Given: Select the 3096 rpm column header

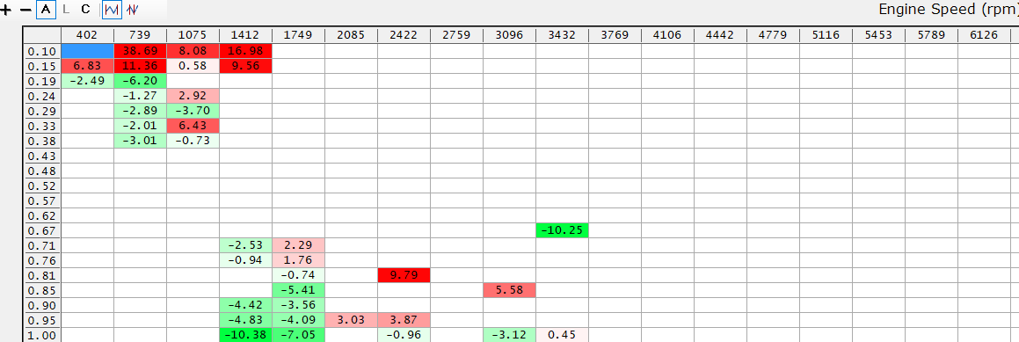Looking at the screenshot, I should tap(509, 35).
